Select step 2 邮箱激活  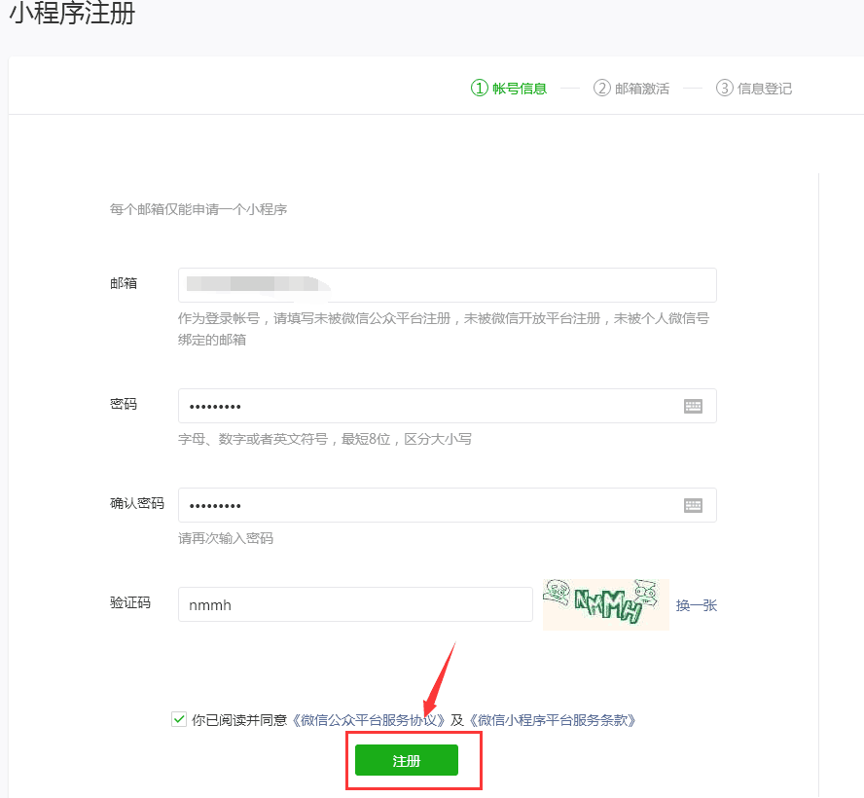[x=630, y=89]
